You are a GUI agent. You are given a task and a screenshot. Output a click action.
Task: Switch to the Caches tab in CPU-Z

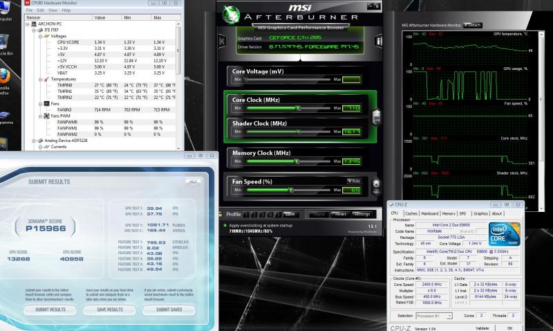[411, 213]
